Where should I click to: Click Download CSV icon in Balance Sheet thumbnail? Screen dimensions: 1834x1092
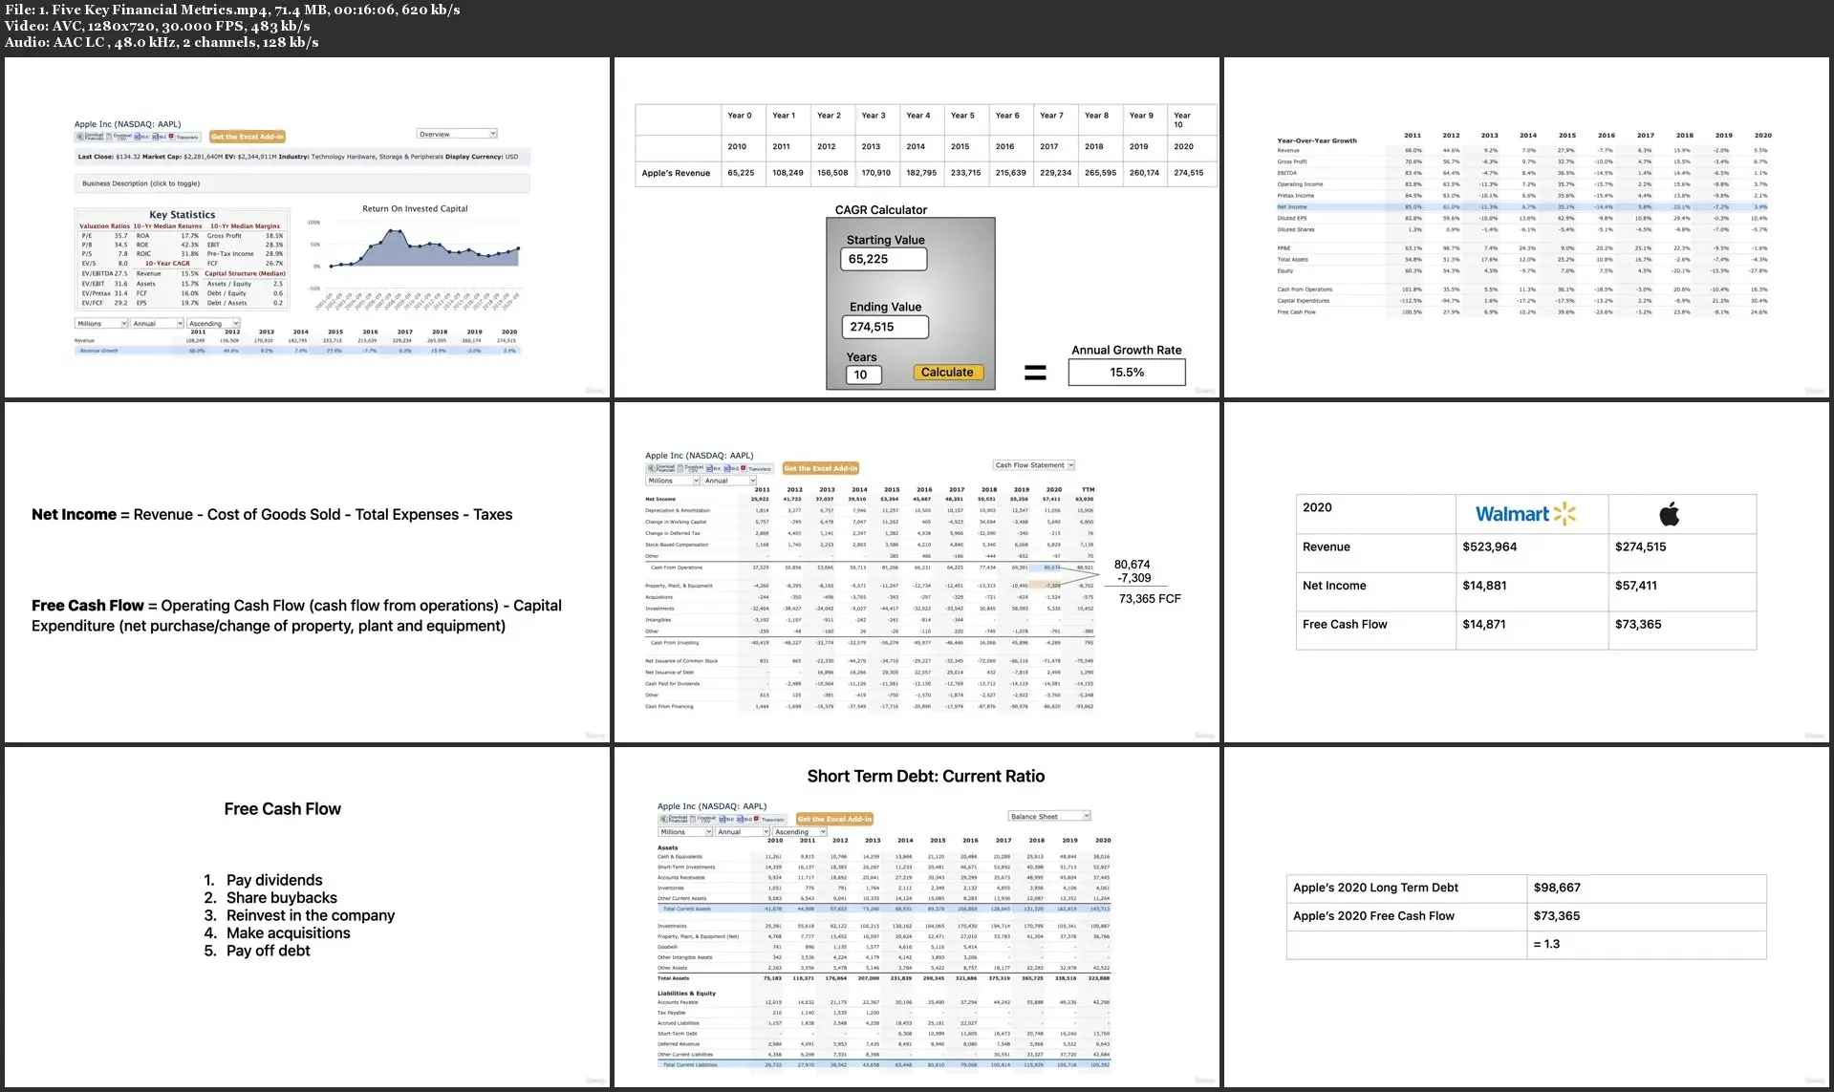[x=702, y=819]
